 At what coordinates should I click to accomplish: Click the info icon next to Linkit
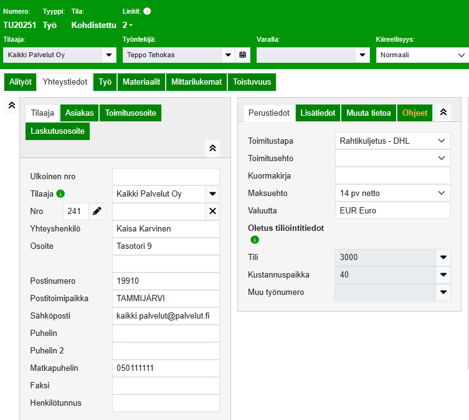[147, 11]
